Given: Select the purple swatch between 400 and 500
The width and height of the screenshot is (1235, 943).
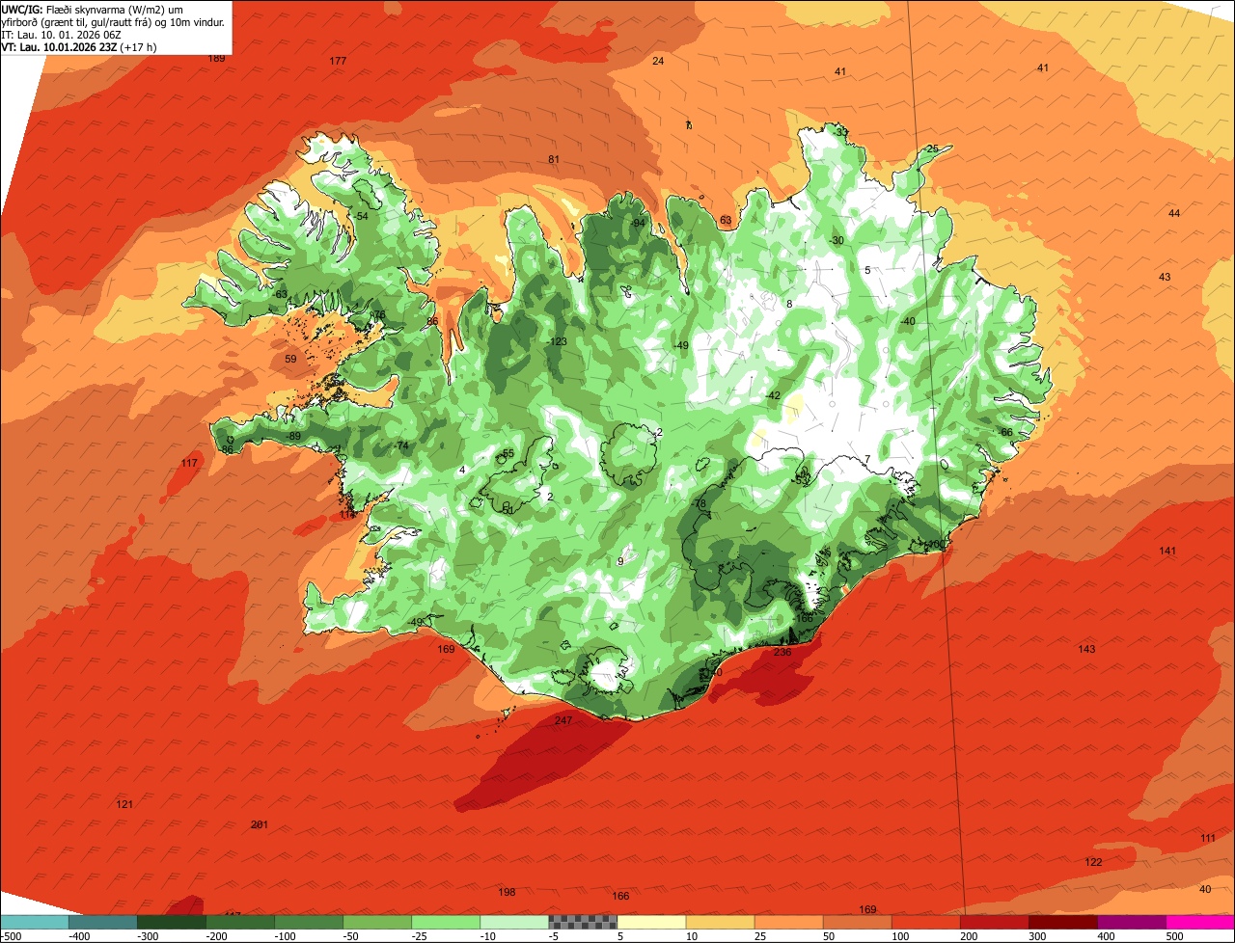Looking at the screenshot, I should pos(1131,922).
